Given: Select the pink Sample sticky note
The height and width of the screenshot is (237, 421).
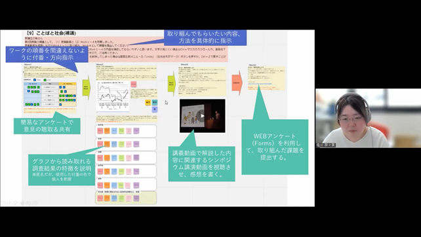Looking at the screenshot, I should coord(133,84).
